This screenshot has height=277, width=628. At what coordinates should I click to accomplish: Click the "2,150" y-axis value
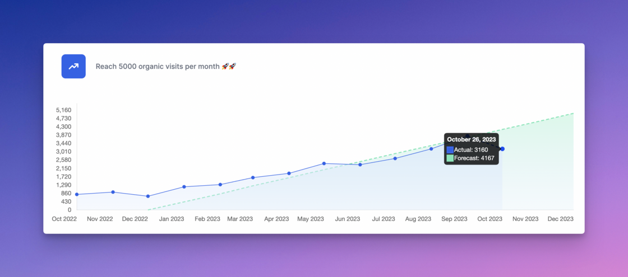tap(64, 168)
